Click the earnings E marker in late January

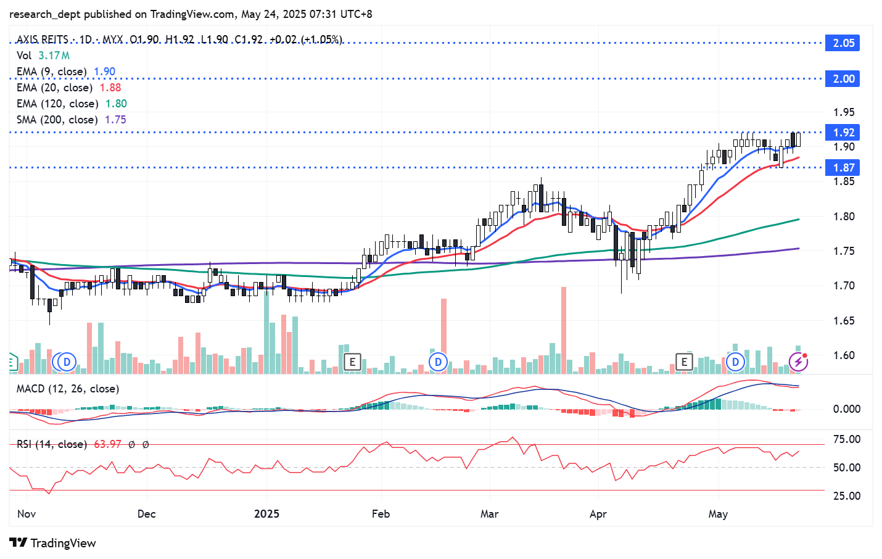pos(352,362)
